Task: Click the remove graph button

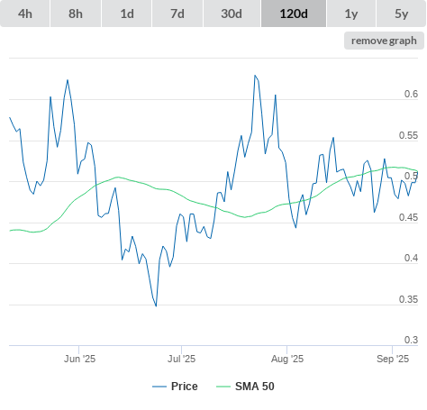Action: click(384, 41)
